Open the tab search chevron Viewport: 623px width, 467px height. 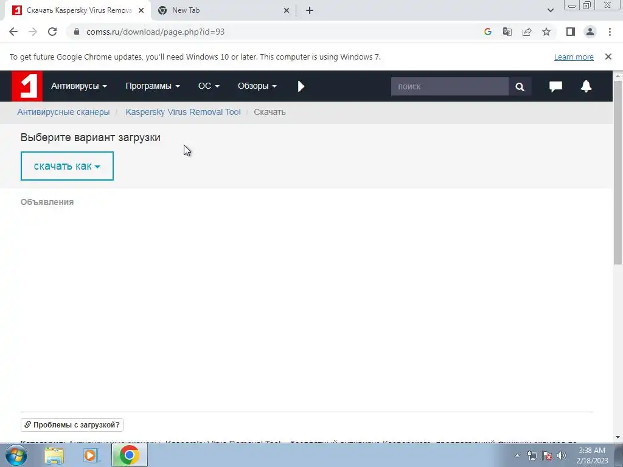click(550, 10)
